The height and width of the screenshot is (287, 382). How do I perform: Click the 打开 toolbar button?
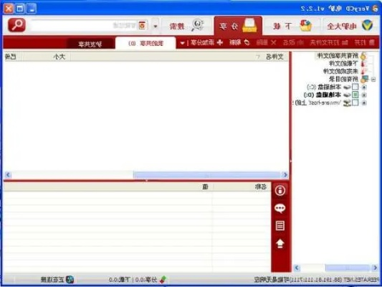click(364, 42)
